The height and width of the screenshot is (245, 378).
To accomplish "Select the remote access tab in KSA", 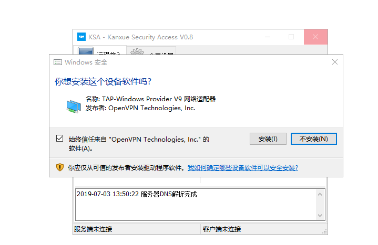I will pyautogui.click(x=100, y=50).
